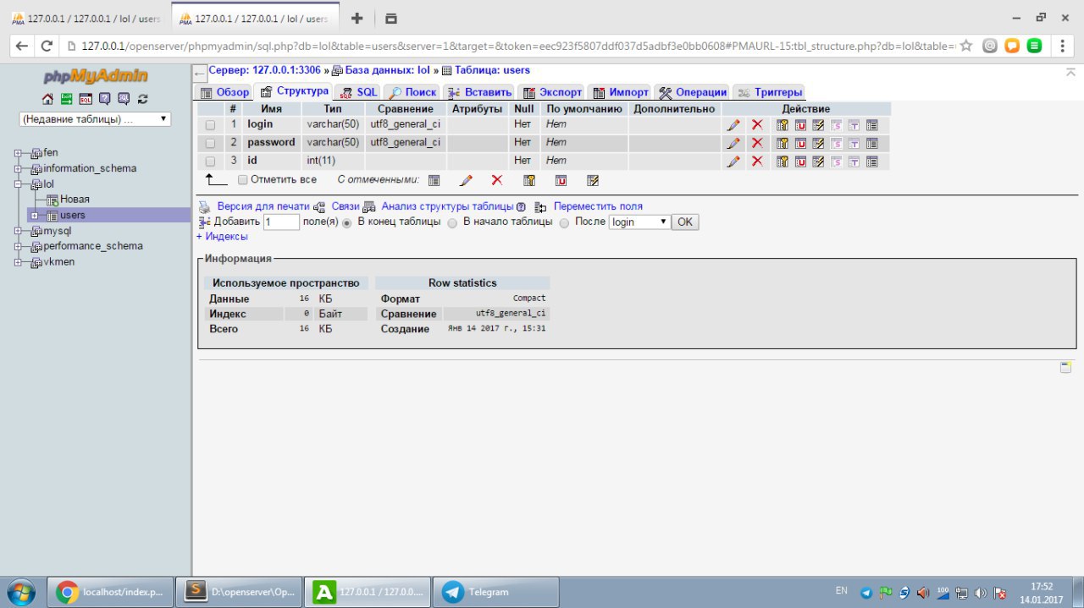Add spatial index to the login column
This screenshot has width=1084, height=608.
point(836,124)
